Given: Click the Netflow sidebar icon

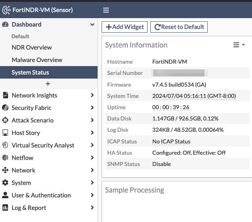Looking at the screenshot, I should (x=5, y=158).
